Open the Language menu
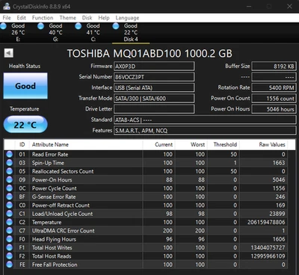The height and width of the screenshot is (275, 299). 127,18
